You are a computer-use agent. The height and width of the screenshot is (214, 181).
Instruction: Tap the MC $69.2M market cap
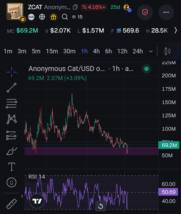tap(23, 31)
